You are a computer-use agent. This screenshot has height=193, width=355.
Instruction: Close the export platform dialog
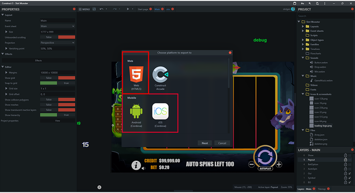(230, 52)
